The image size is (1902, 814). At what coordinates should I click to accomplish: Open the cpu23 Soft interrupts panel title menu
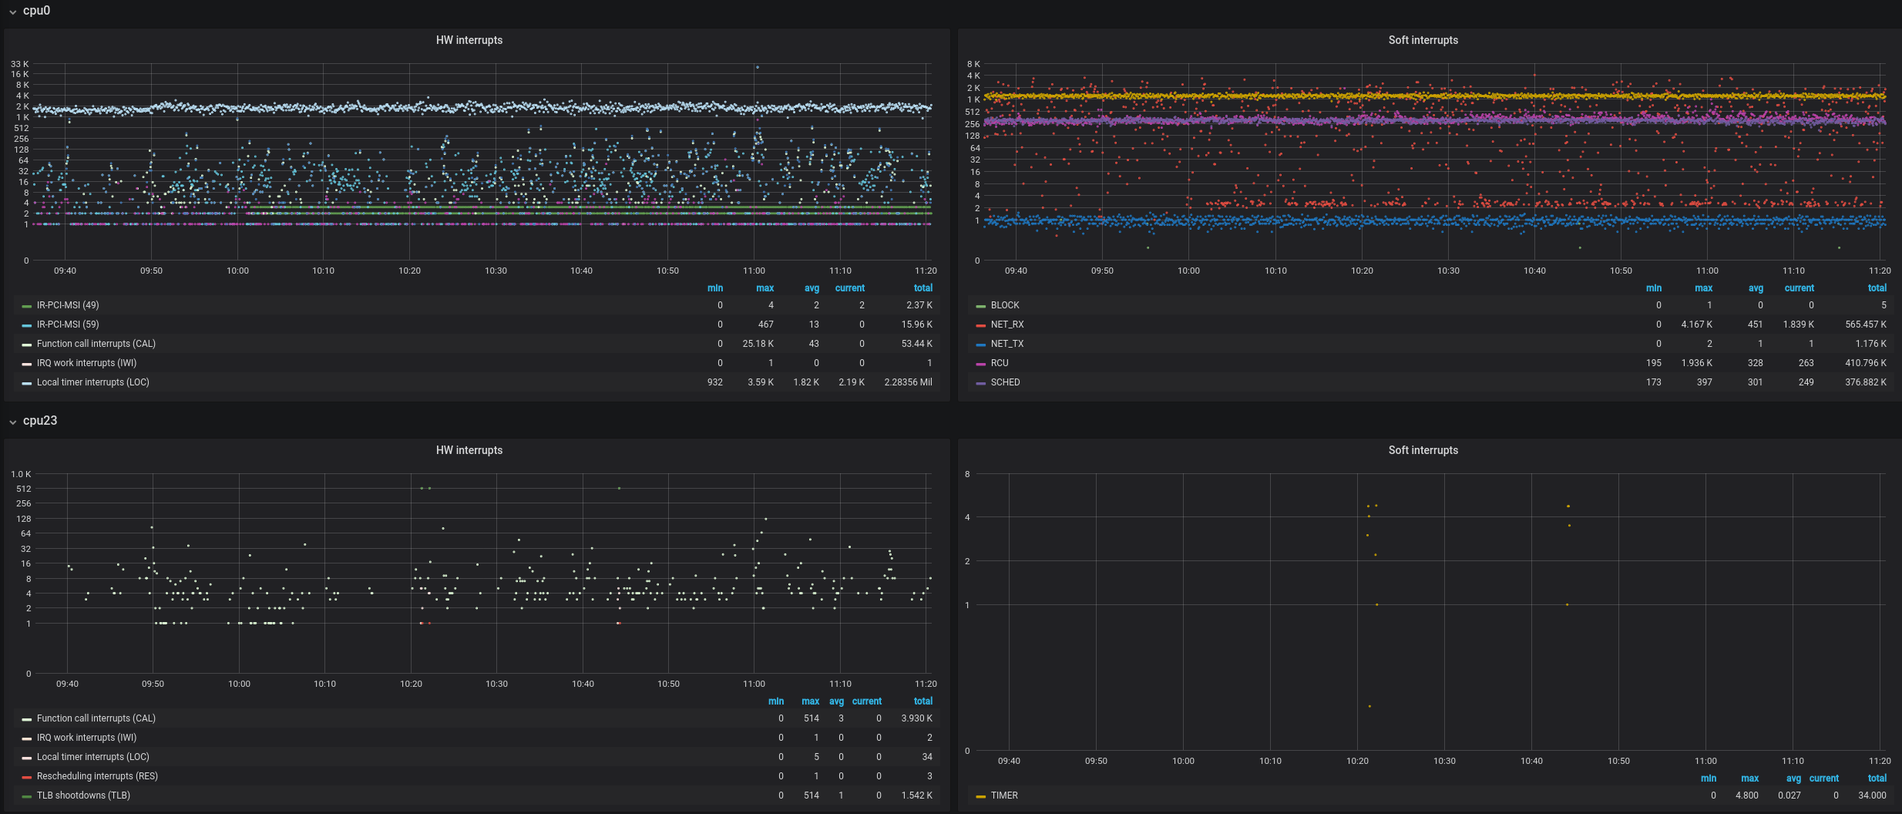[x=1423, y=450]
